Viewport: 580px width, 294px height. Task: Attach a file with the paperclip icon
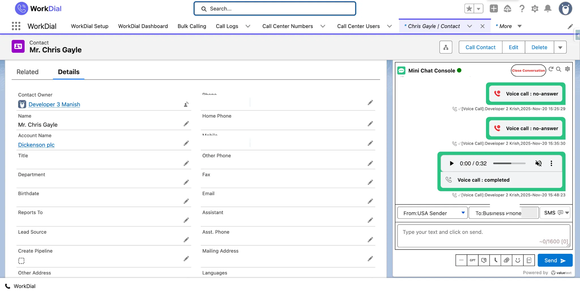pyautogui.click(x=506, y=260)
